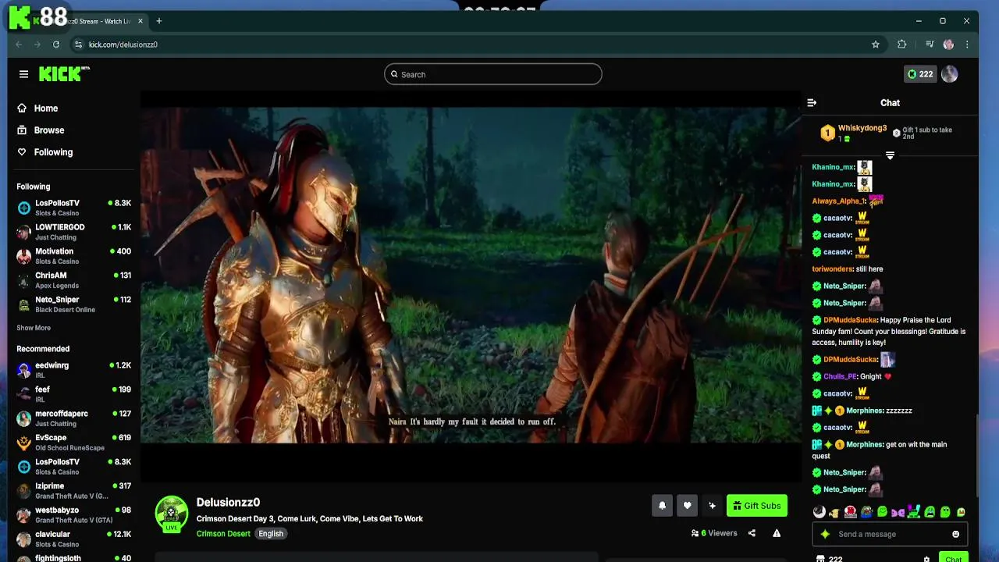Open chat settings gear icon
Screen dimensions: 999x562
point(926,559)
